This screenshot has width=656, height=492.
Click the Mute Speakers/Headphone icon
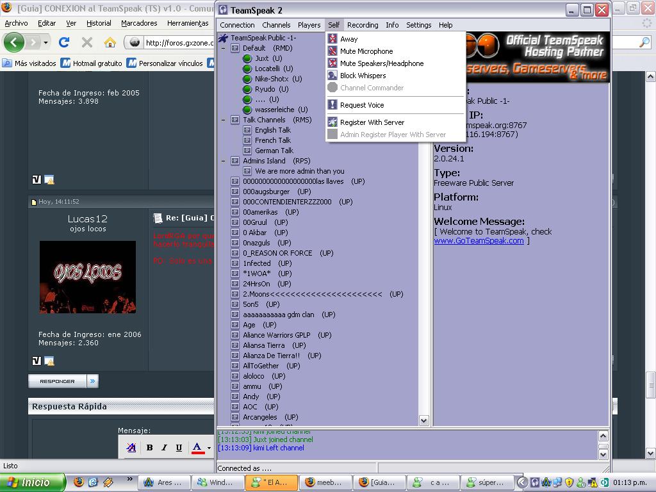coord(332,63)
